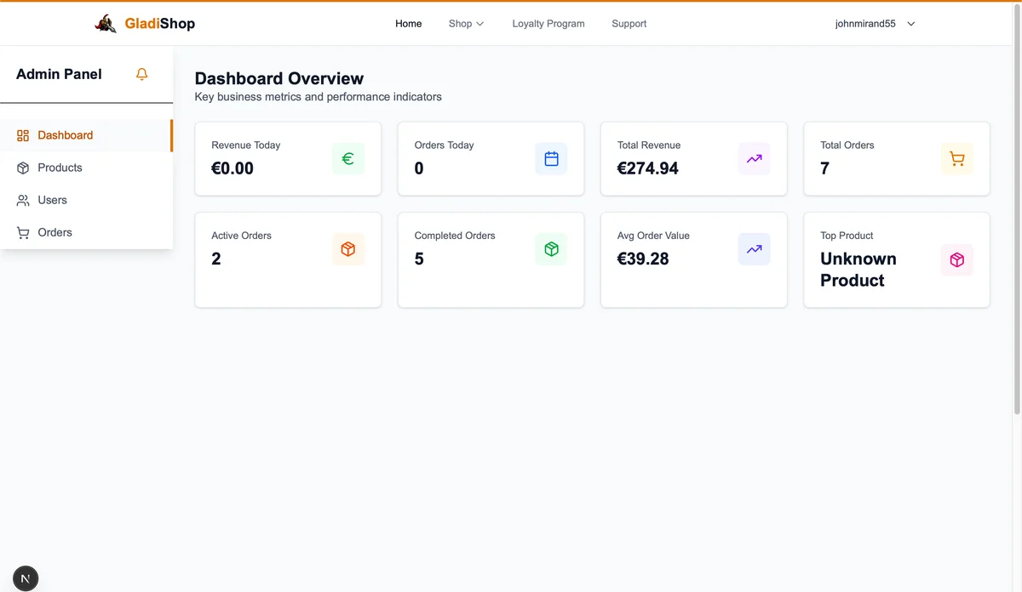Click the euro icon on Revenue Today
This screenshot has height=592, width=1022.
click(x=347, y=159)
